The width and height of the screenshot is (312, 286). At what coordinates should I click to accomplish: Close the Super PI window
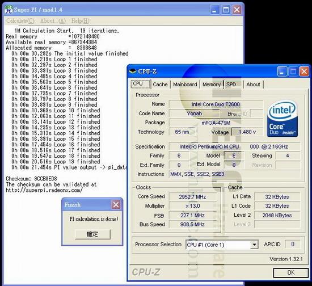pyautogui.click(x=237, y=10)
